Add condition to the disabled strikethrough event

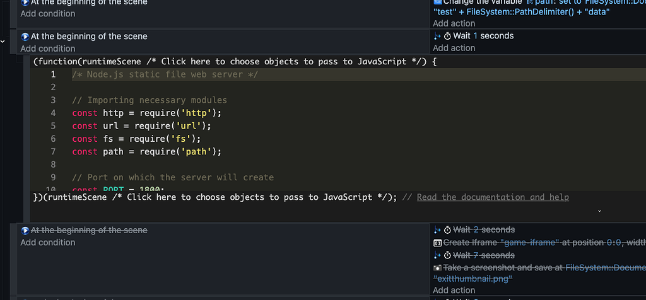(48, 243)
